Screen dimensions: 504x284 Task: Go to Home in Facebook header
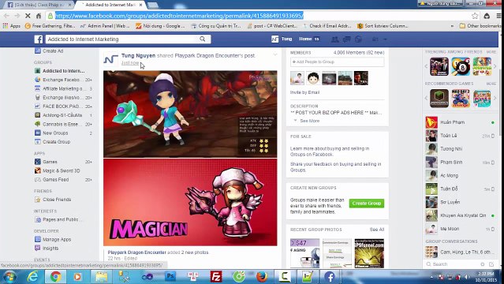coord(305,39)
